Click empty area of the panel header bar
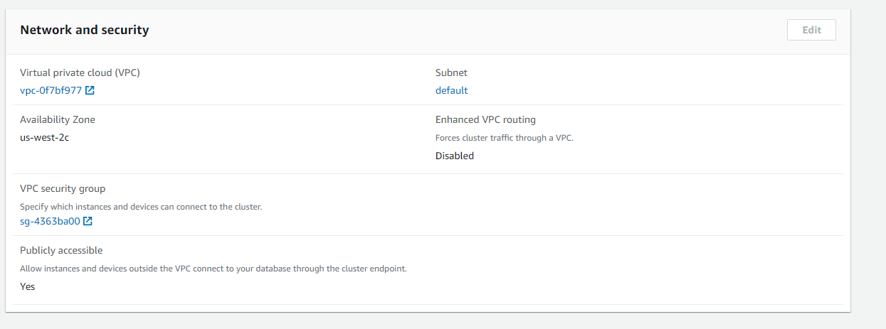 (x=463, y=30)
